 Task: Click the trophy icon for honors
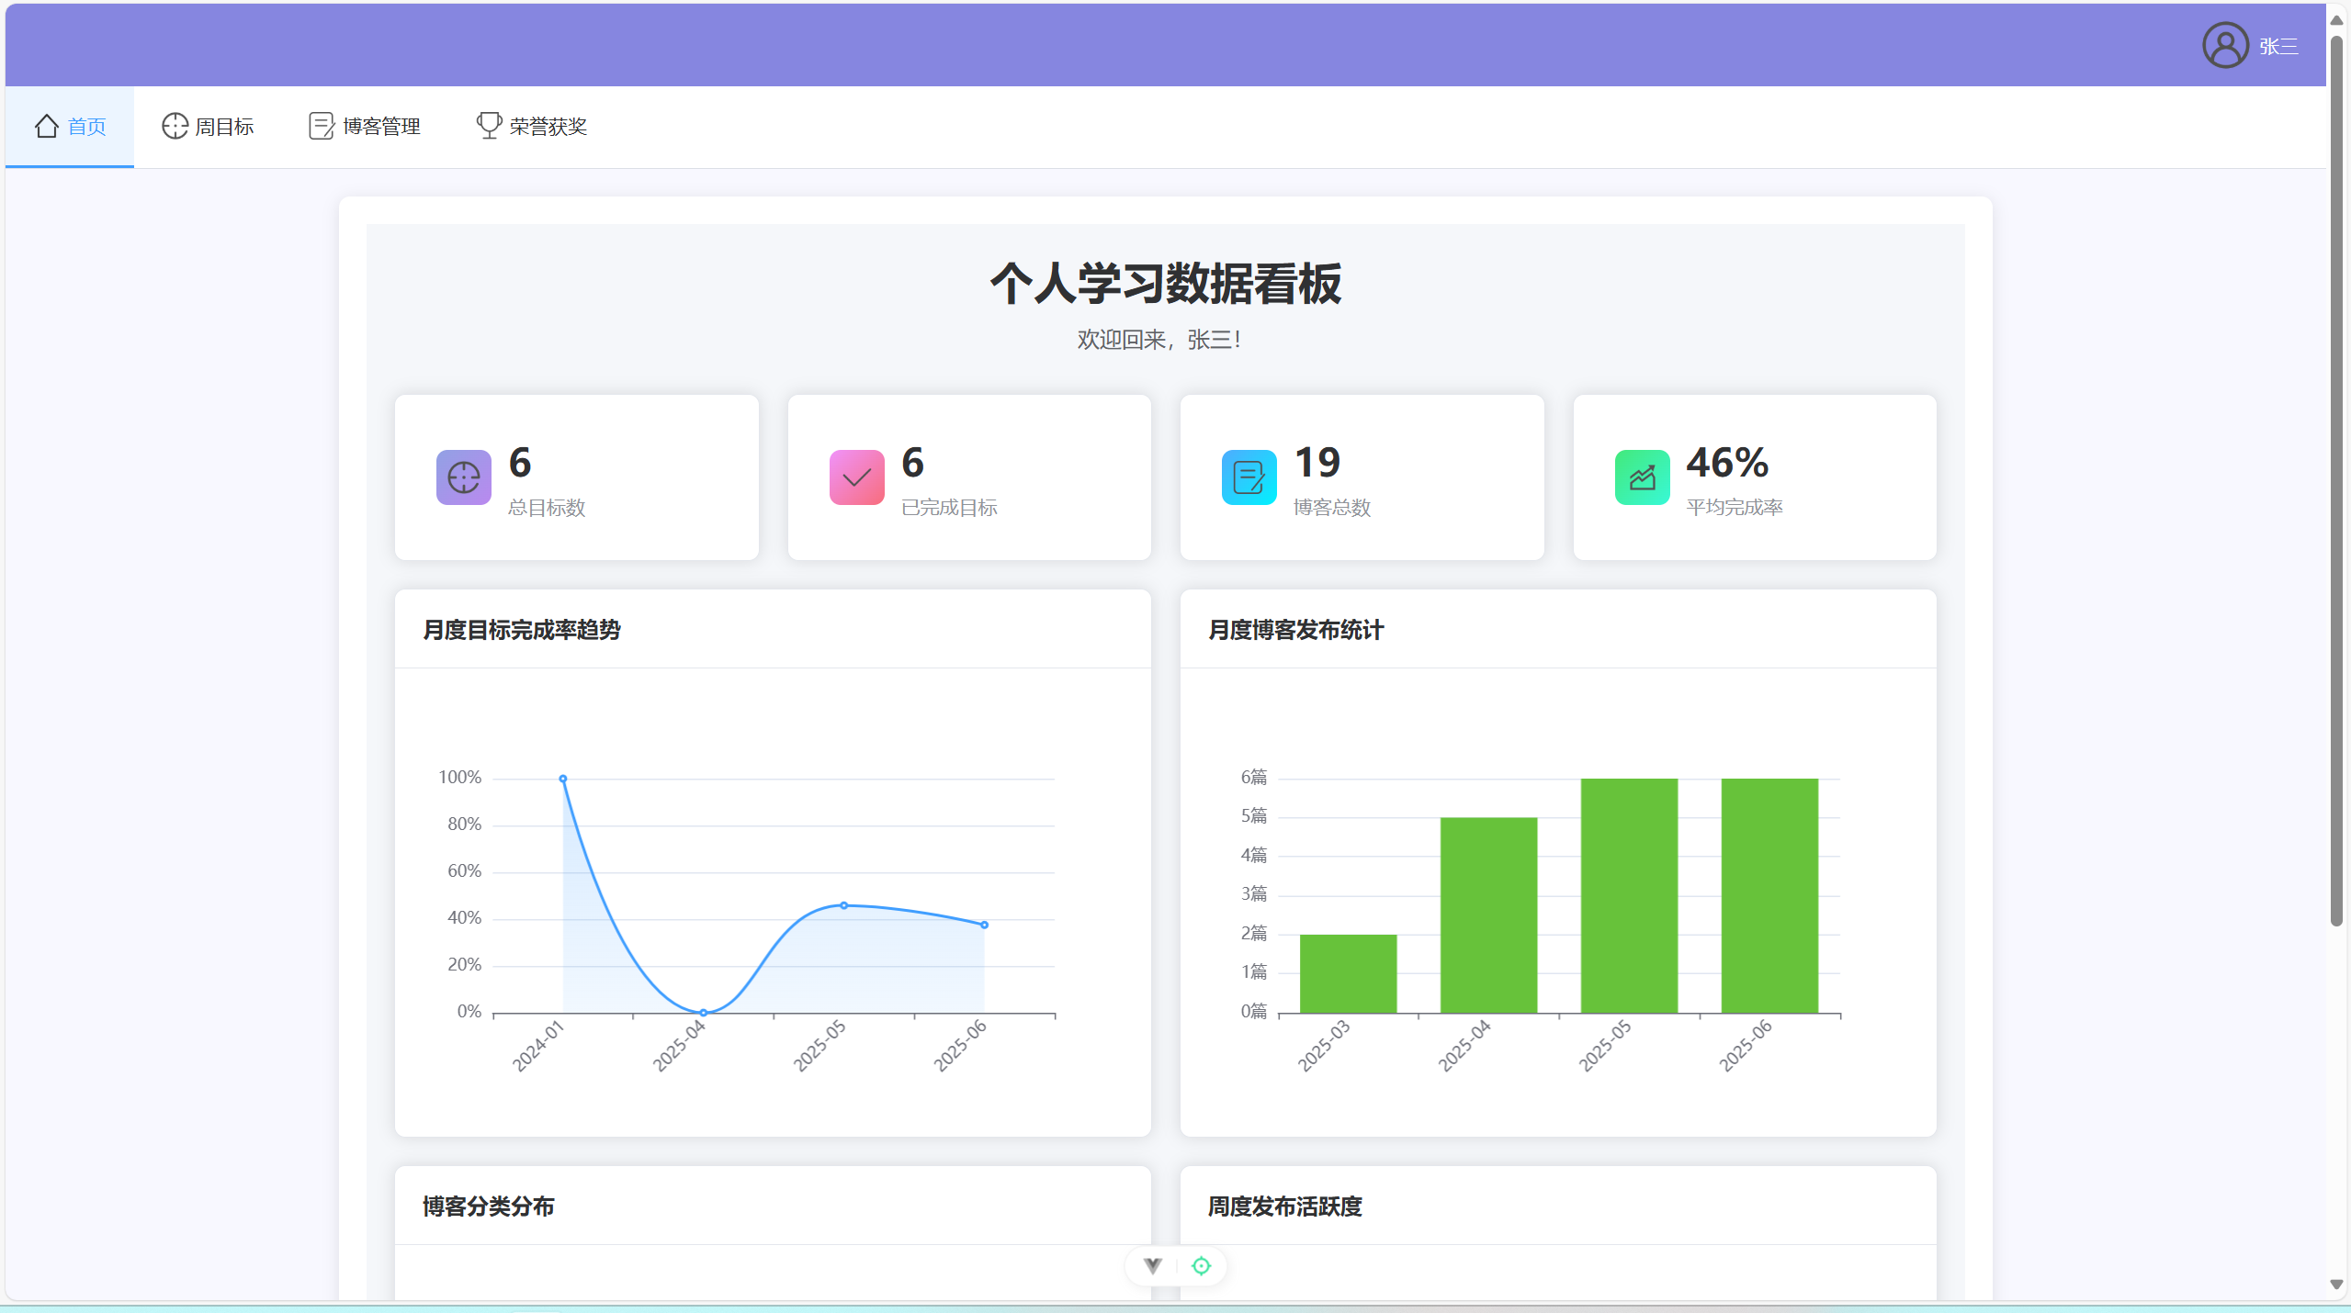click(x=489, y=126)
